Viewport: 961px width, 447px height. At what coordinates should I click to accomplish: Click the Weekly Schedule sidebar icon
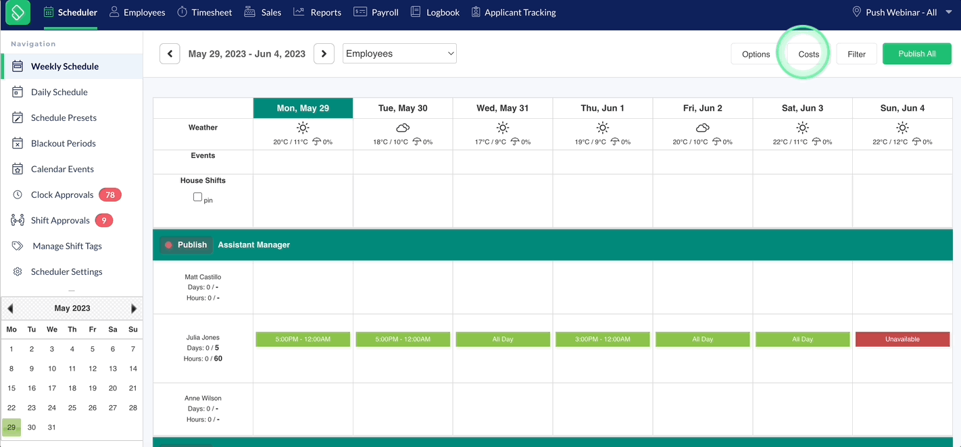pyautogui.click(x=18, y=66)
